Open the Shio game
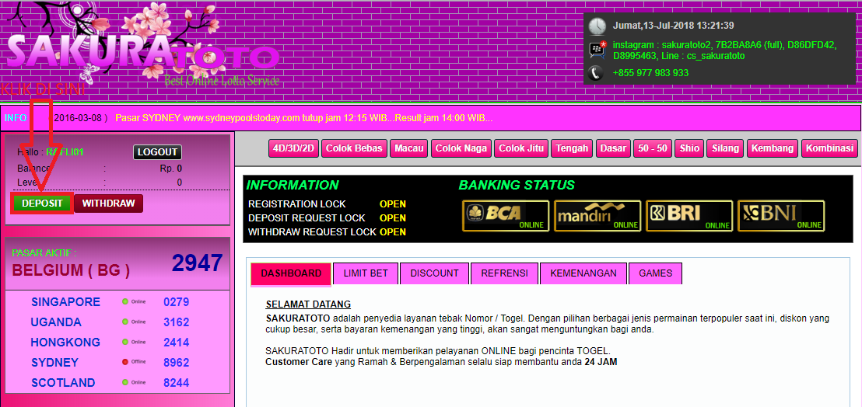Screen dimensions: 862x407 coord(690,148)
